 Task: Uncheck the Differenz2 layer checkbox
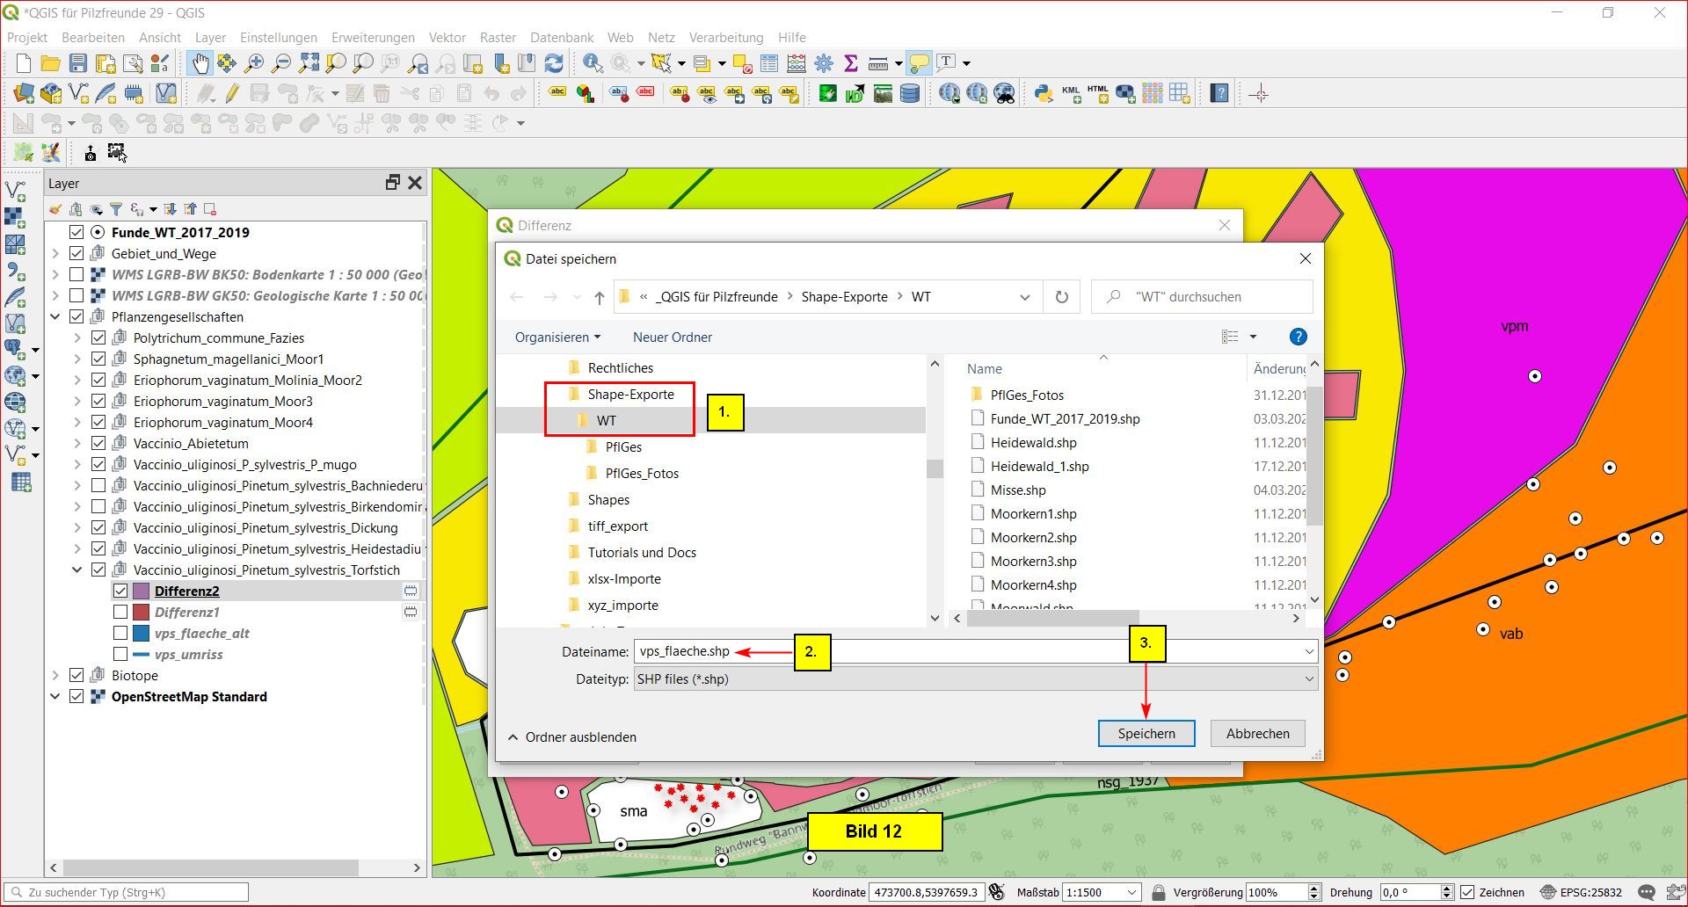[120, 591]
